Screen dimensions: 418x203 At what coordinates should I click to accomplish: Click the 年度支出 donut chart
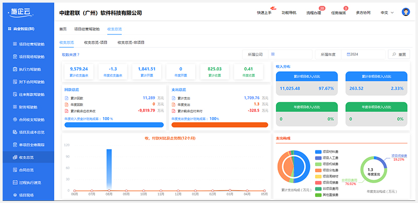pyautogui.click(x=374, y=170)
